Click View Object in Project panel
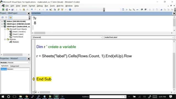 tap(6, 17)
